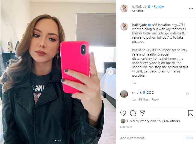Select second carousel dot indicator
The image size is (196, 144).
[58, 141]
